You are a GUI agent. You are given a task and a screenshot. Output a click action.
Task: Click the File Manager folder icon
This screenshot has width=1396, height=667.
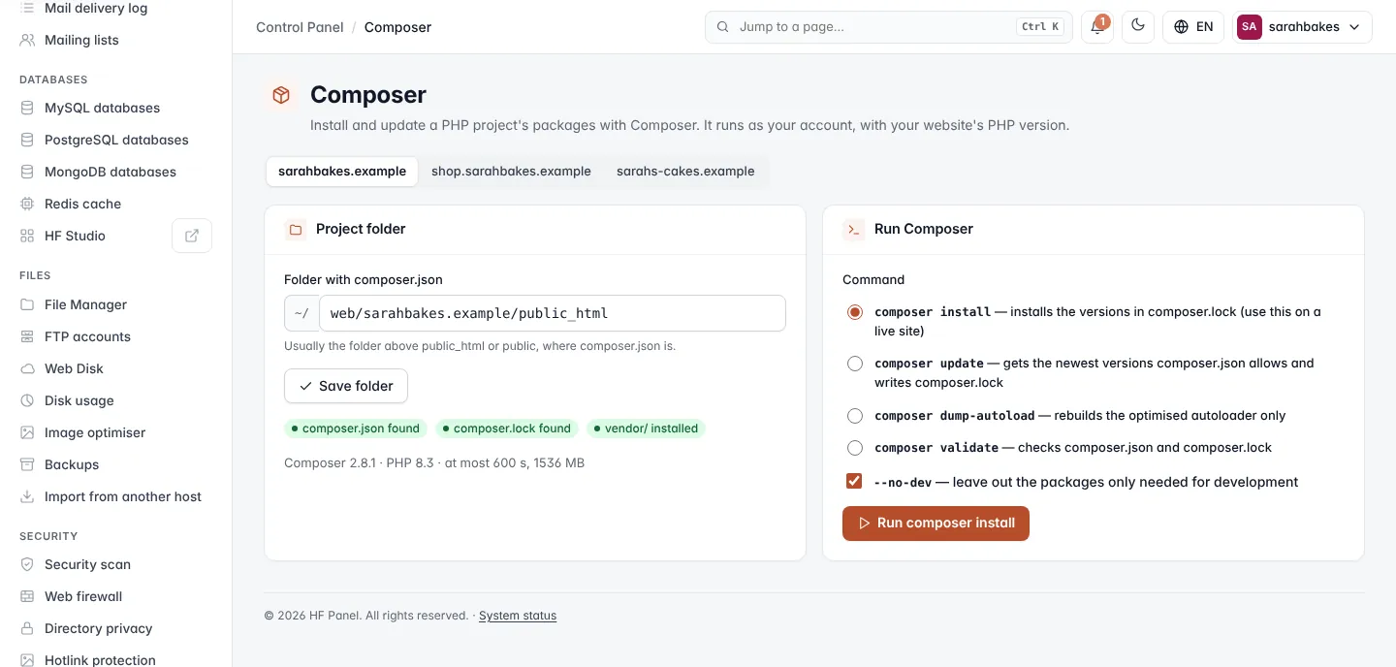(27, 304)
